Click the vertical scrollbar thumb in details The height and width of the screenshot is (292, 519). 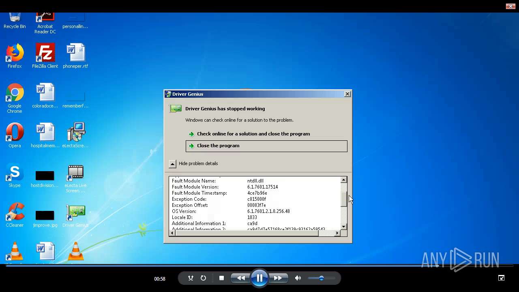pyautogui.click(x=344, y=199)
